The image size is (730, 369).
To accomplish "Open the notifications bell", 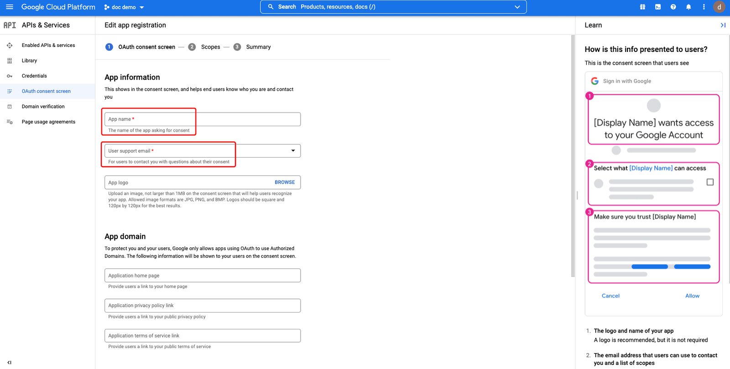I will click(x=688, y=7).
